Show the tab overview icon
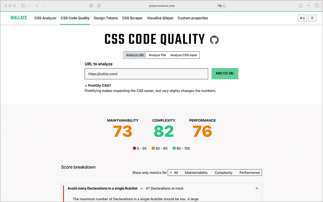This screenshot has width=323, height=202. 317,6
